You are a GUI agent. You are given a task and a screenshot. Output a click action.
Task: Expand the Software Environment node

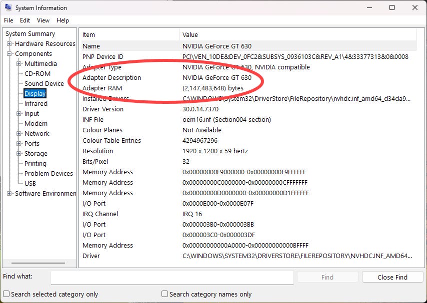[x=9, y=193]
